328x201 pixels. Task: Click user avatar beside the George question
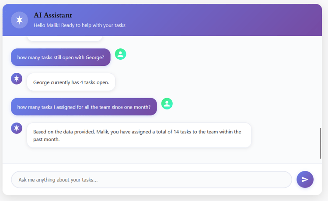tap(120, 54)
